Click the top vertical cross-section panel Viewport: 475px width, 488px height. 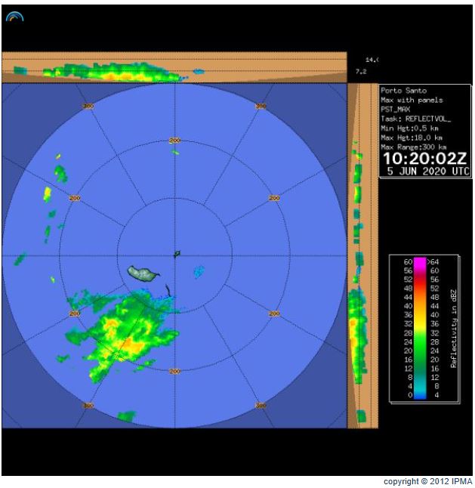tap(174, 67)
